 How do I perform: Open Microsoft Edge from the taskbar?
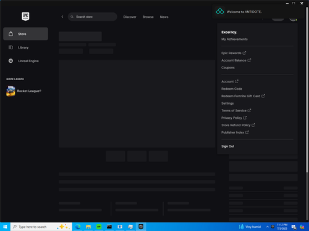78,227
